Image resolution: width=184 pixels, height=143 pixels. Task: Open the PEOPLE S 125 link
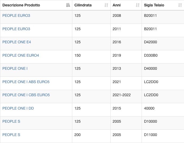[x=11, y=121]
